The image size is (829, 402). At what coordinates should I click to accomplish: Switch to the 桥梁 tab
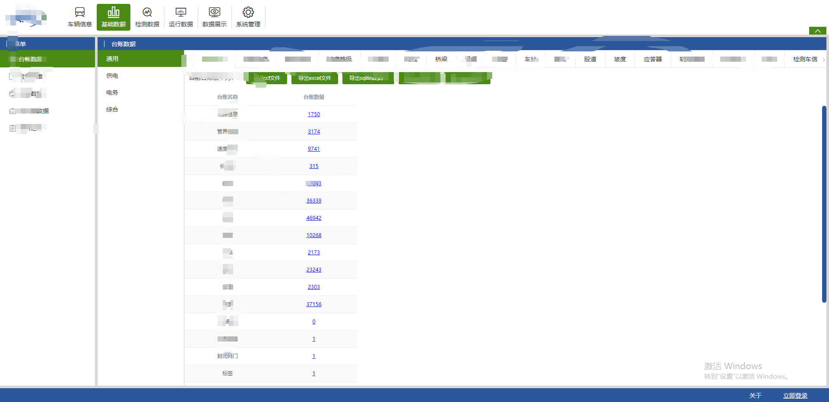tap(441, 59)
